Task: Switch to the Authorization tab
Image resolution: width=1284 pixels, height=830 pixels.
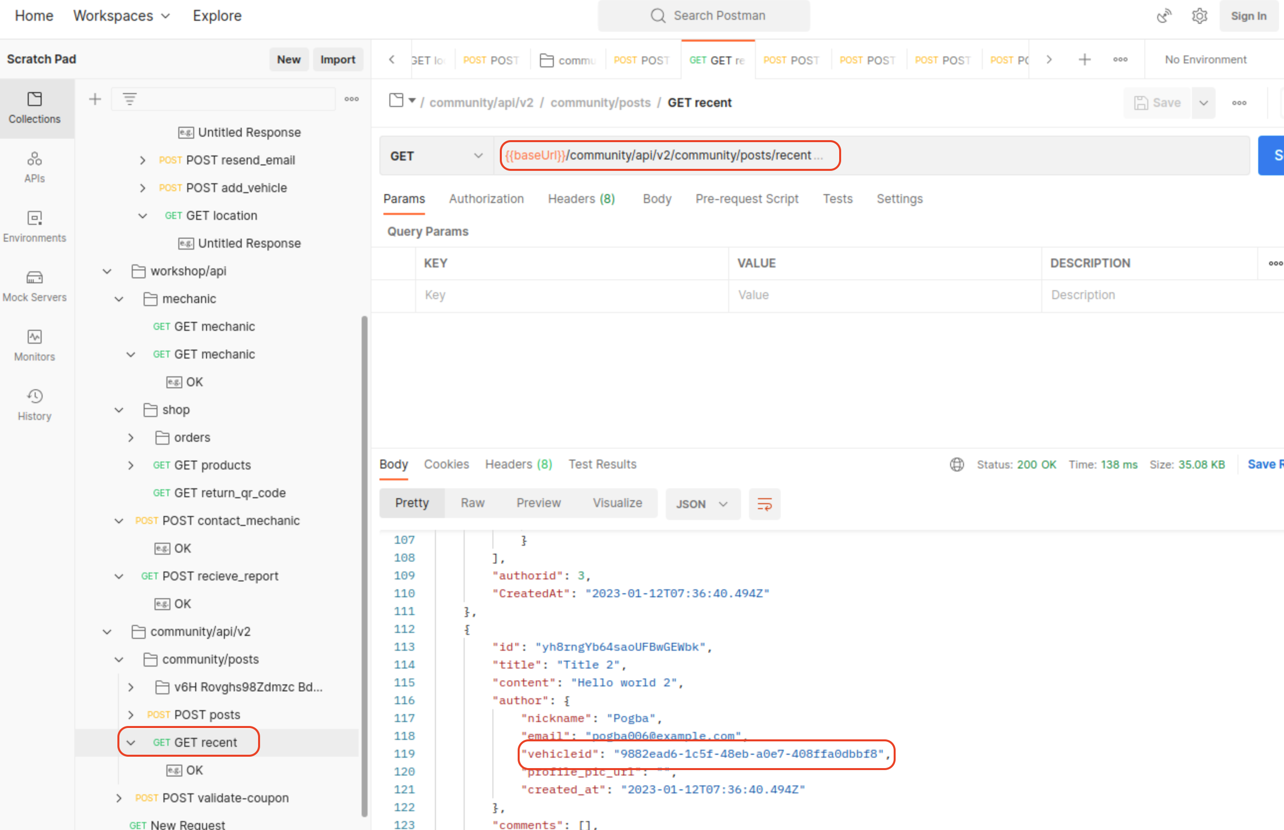Action: click(x=485, y=199)
